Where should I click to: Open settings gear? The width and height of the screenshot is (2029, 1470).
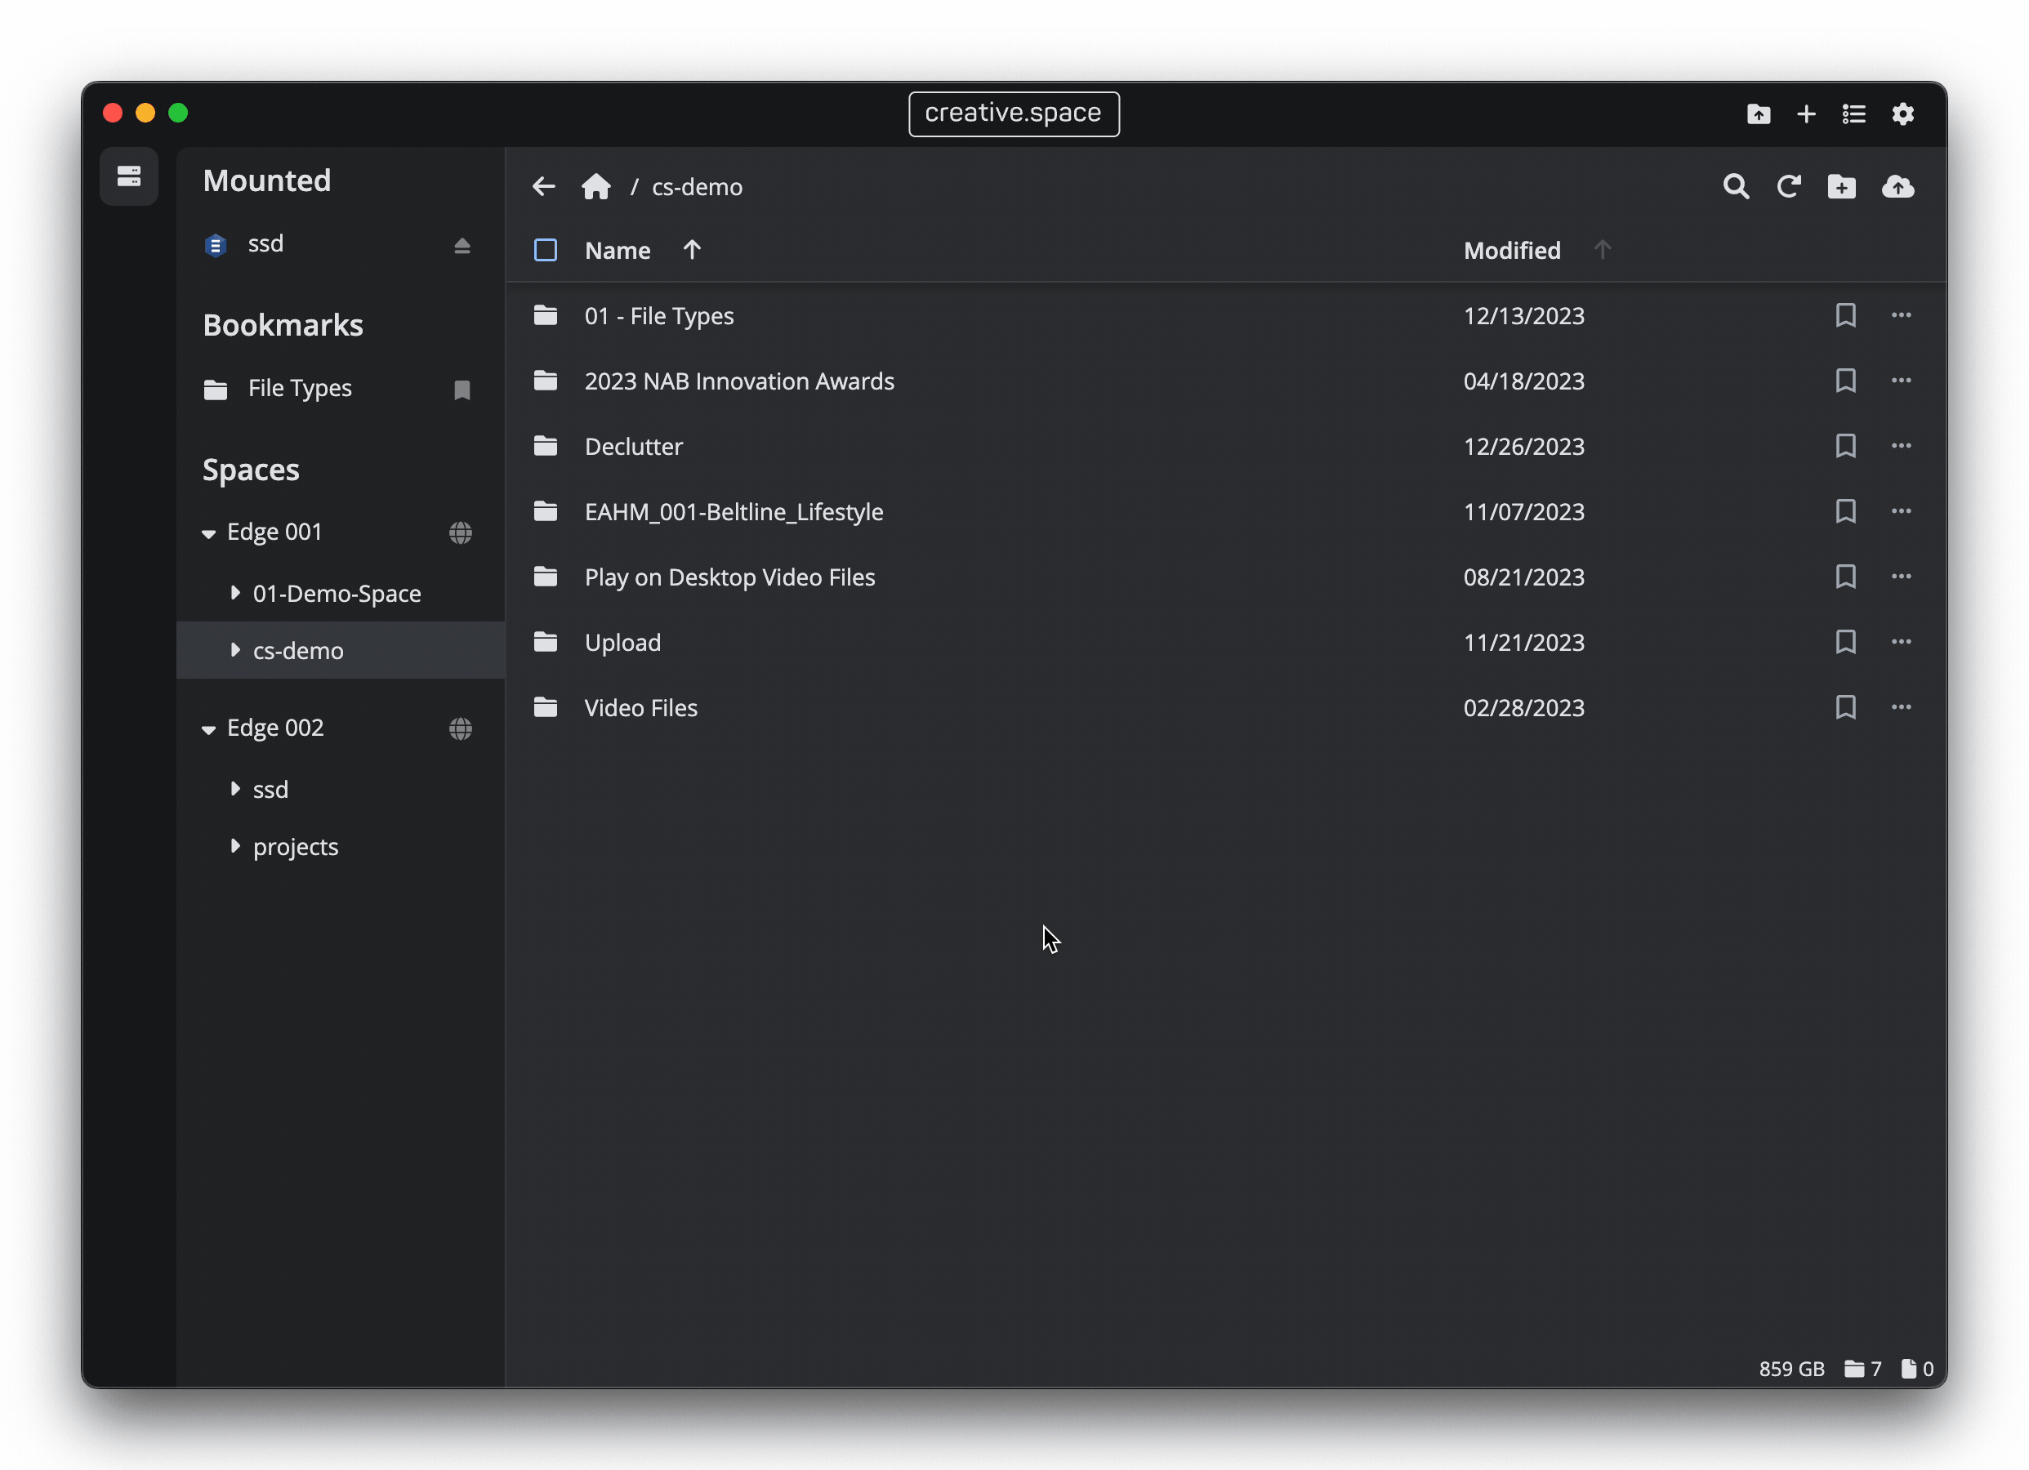click(1903, 114)
